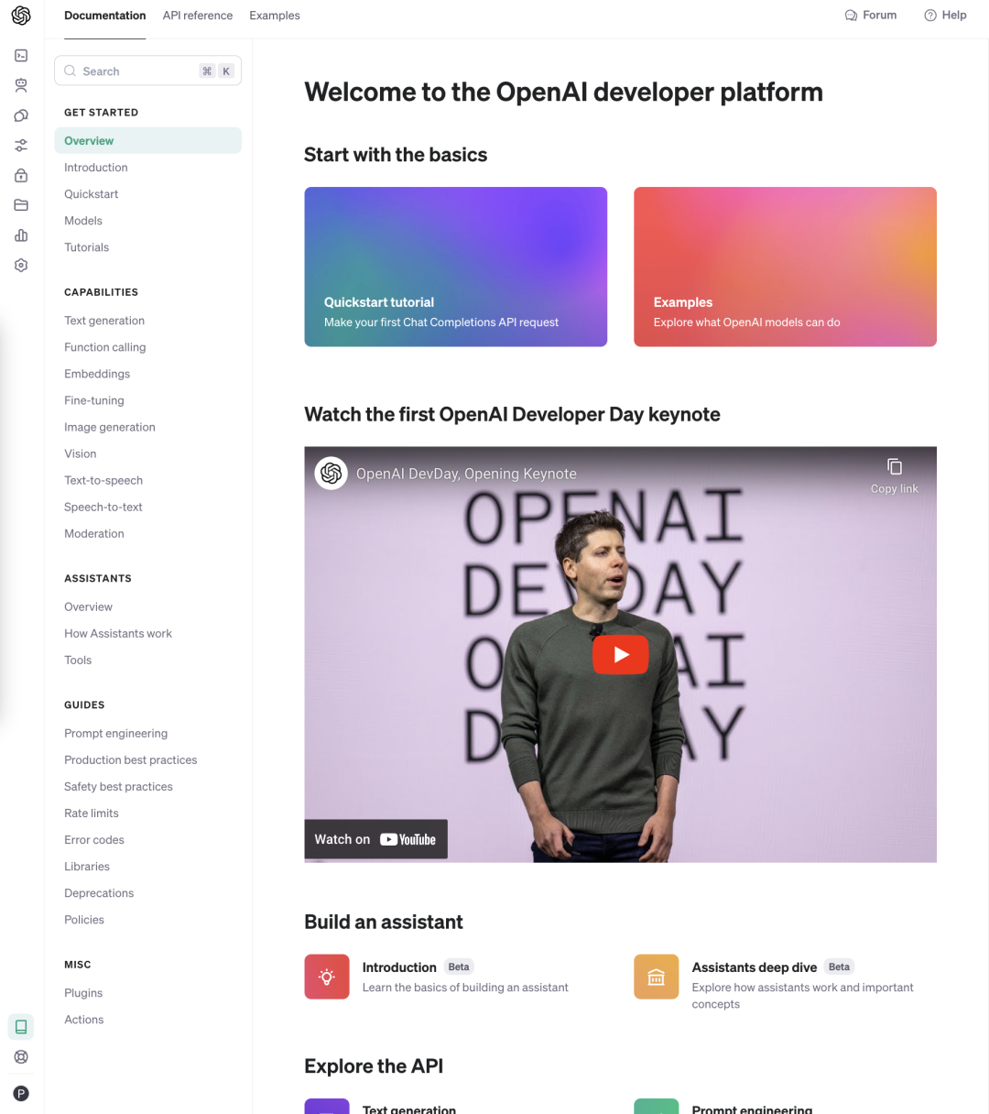Open Image generation in the sidebar
Viewport: 989px width, 1114px height.
pos(110,427)
